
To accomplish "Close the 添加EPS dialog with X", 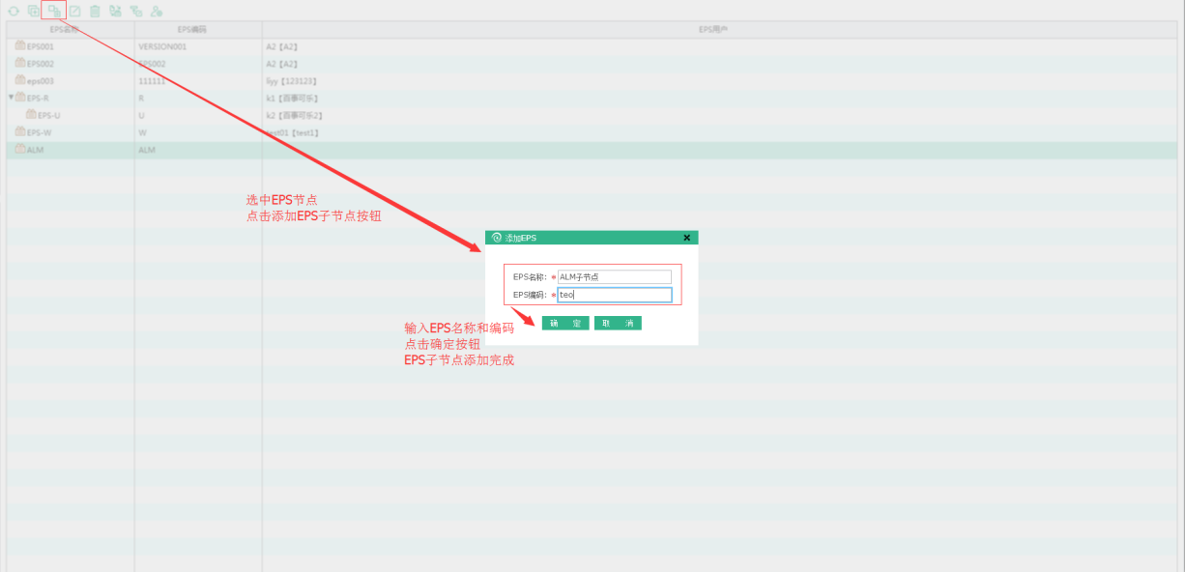I will click(x=686, y=238).
